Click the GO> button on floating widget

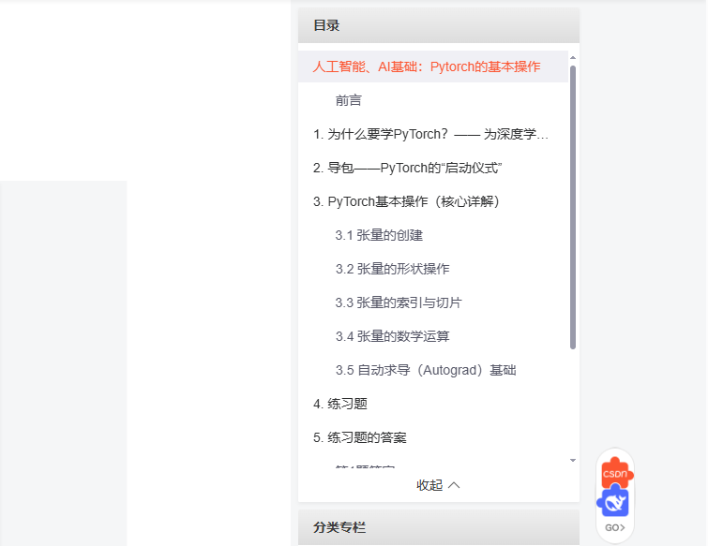(x=615, y=527)
